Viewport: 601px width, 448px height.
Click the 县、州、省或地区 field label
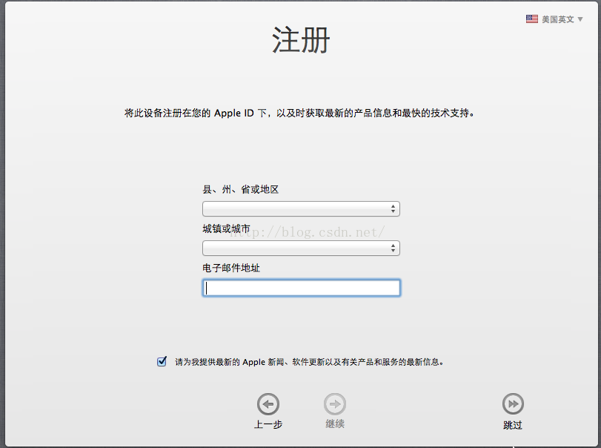(240, 190)
